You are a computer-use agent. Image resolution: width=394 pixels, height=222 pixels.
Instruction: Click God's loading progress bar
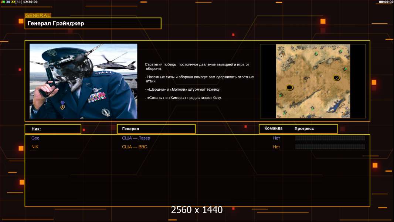[x=330, y=138]
